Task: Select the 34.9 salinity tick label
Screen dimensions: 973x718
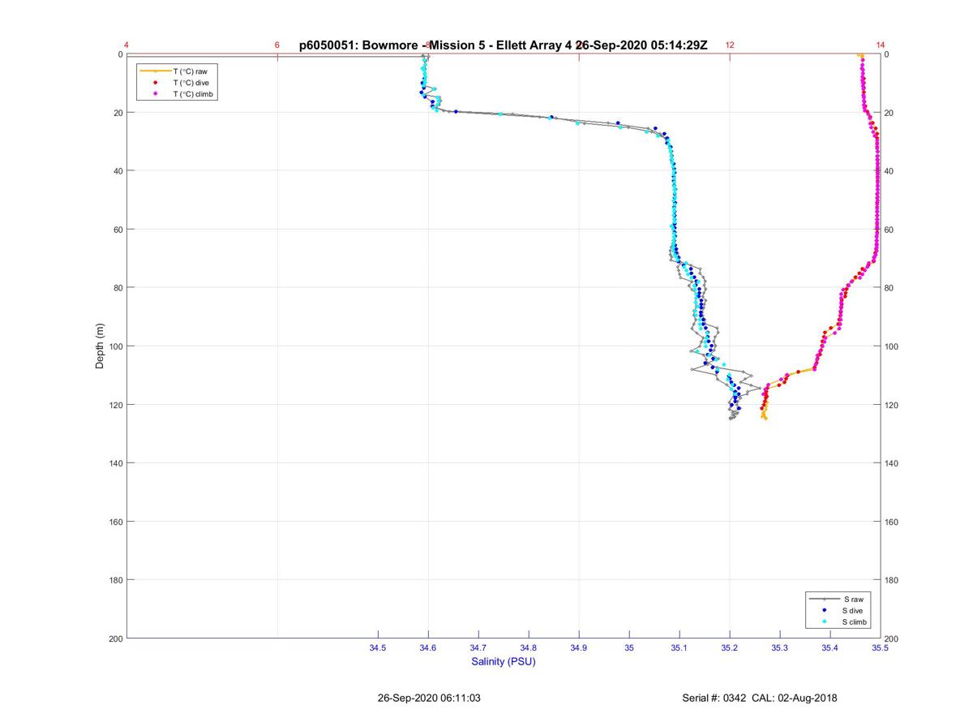Action: click(x=579, y=648)
